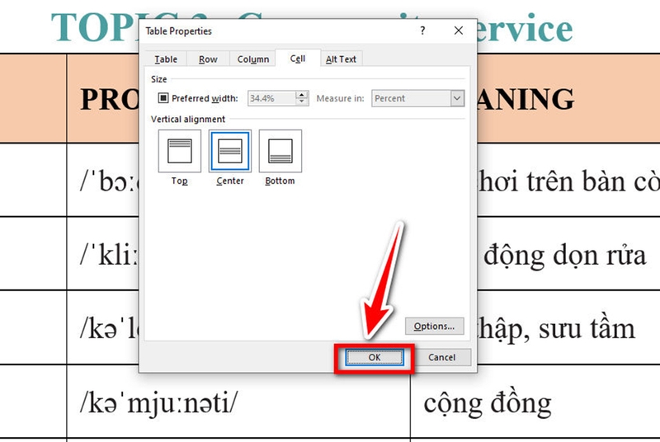Go to the Column tab
The height and width of the screenshot is (442, 660).
(252, 59)
